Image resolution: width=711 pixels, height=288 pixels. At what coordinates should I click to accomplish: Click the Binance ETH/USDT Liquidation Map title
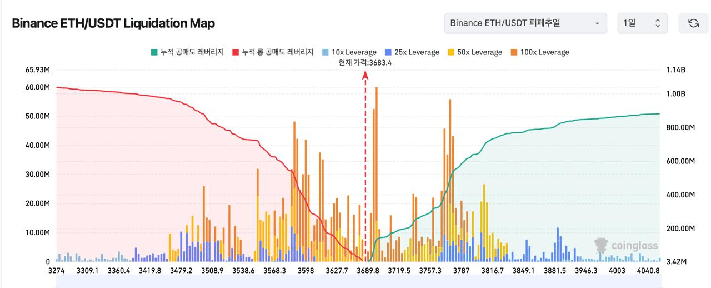pos(113,23)
